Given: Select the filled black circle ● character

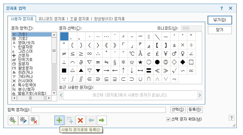Looking at the screenshot, I should (x=157, y=62).
